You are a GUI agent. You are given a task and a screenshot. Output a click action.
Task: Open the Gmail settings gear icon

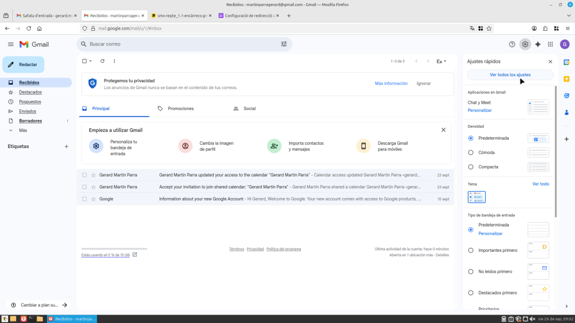pos(525,44)
